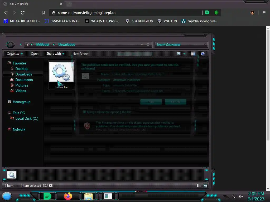Open the Start orb button
The image size is (270, 202).
7,196
